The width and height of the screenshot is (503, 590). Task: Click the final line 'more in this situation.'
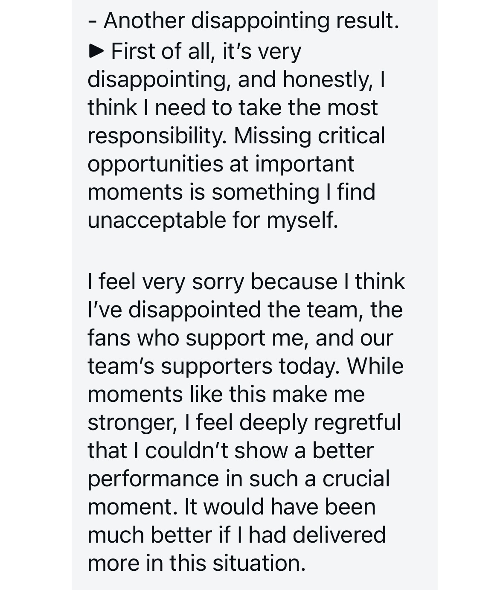point(197,563)
